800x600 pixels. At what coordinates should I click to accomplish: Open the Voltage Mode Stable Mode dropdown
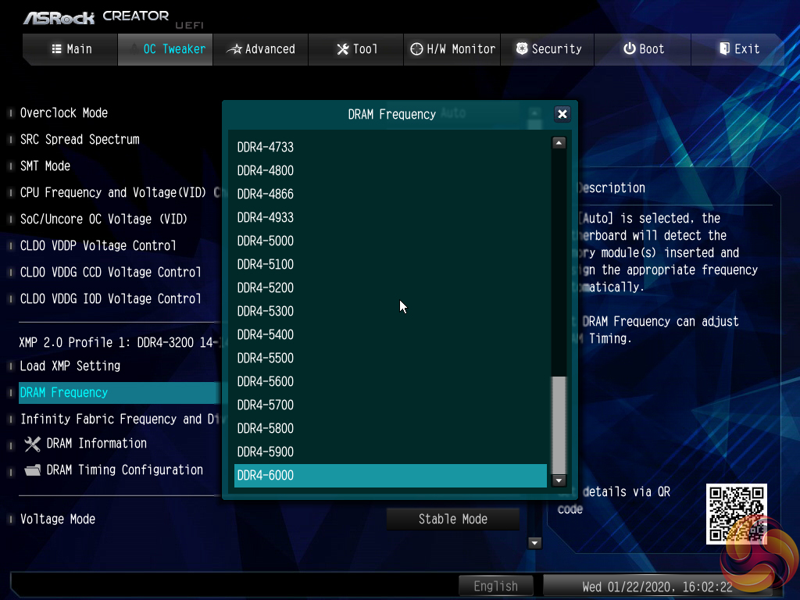pos(452,519)
